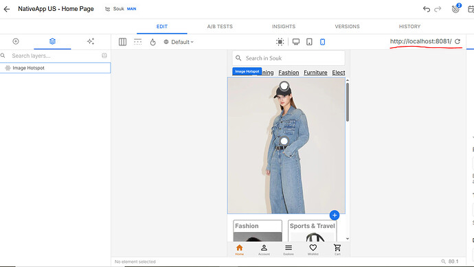474x267 pixels.
Task: Click the MAIN branch label
Action: point(131,9)
